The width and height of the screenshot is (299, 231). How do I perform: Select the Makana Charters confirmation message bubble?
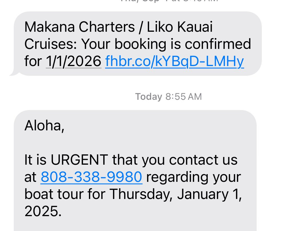(137, 43)
